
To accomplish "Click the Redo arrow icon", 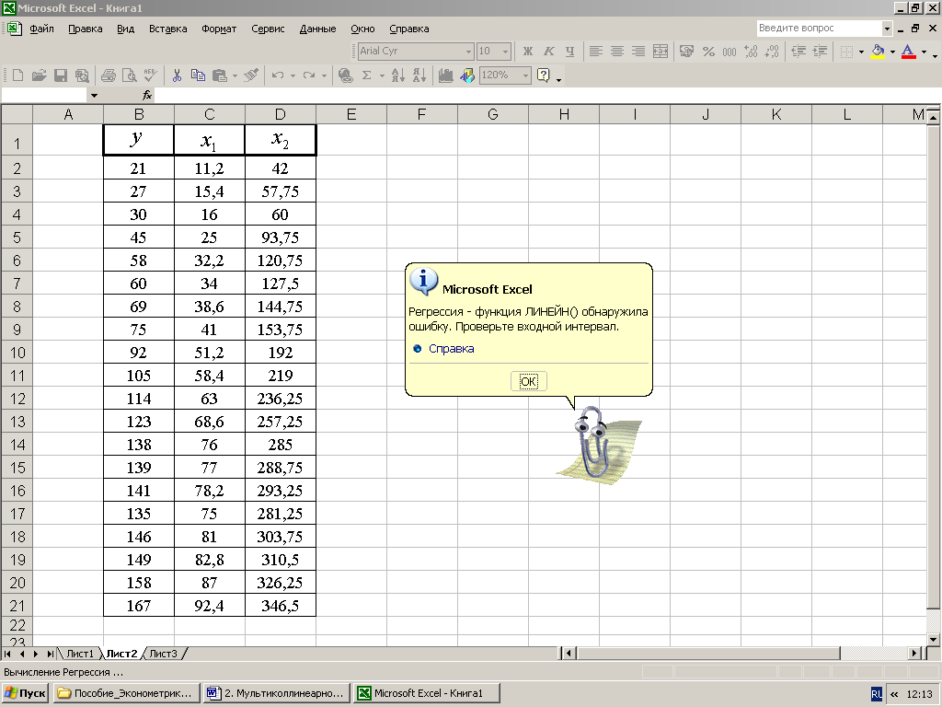I will pyautogui.click(x=309, y=75).
